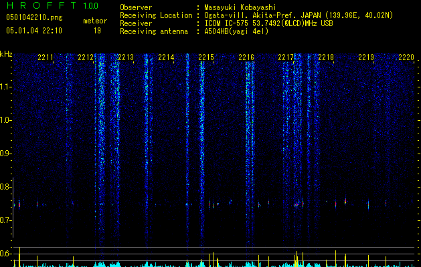Click the 1.0 kHz frequency axis label
This screenshot has width=421, height=267.
point(6,120)
